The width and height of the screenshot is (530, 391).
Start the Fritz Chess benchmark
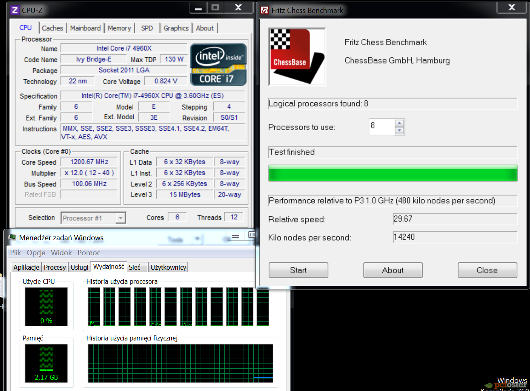[298, 270]
